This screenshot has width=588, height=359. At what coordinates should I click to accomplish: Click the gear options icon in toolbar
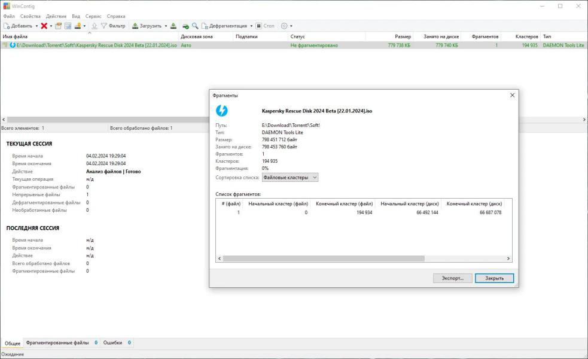click(x=284, y=26)
